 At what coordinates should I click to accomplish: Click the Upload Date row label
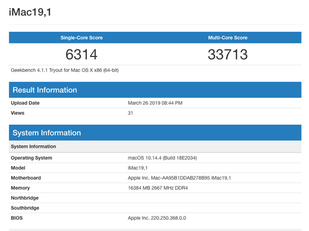(25, 103)
